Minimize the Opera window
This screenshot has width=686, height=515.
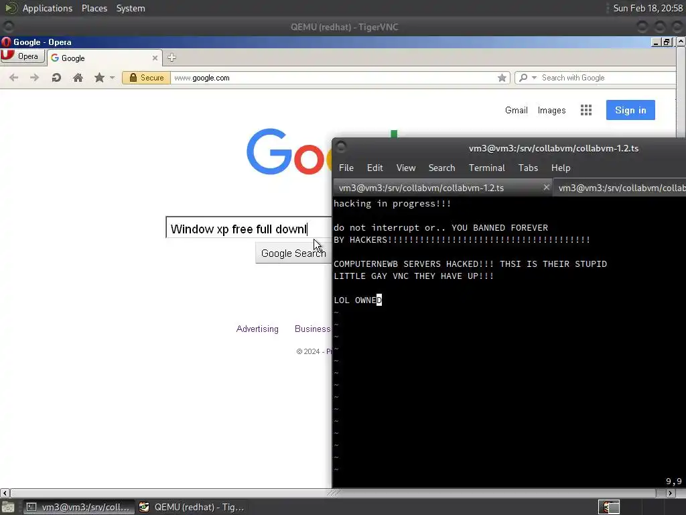(655, 42)
